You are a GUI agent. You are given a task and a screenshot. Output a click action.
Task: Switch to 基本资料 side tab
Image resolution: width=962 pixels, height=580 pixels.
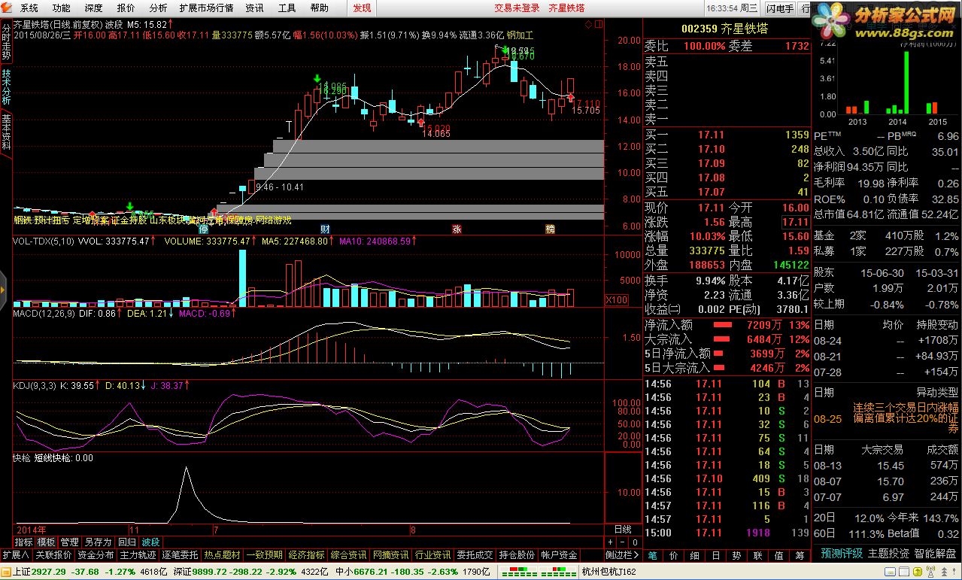pyautogui.click(x=6, y=132)
